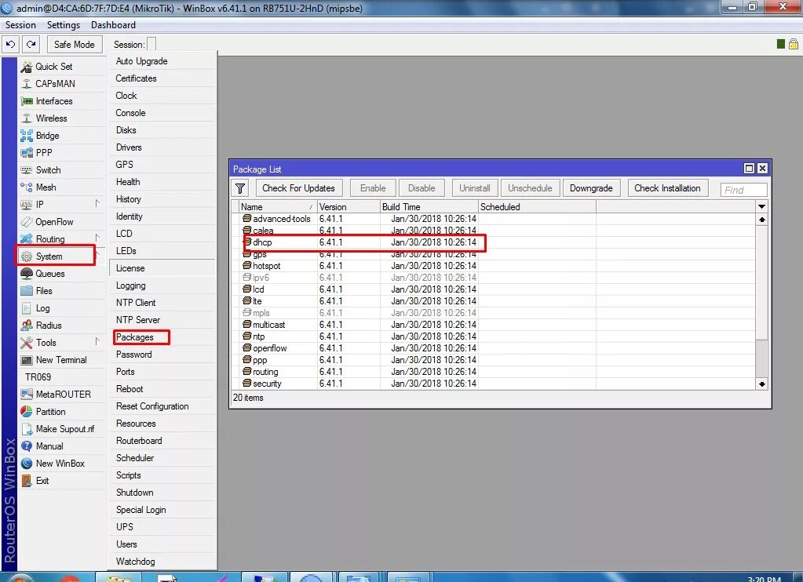Open OpenFlow from sidebar
Screen dimensions: 803x582
click(61, 222)
